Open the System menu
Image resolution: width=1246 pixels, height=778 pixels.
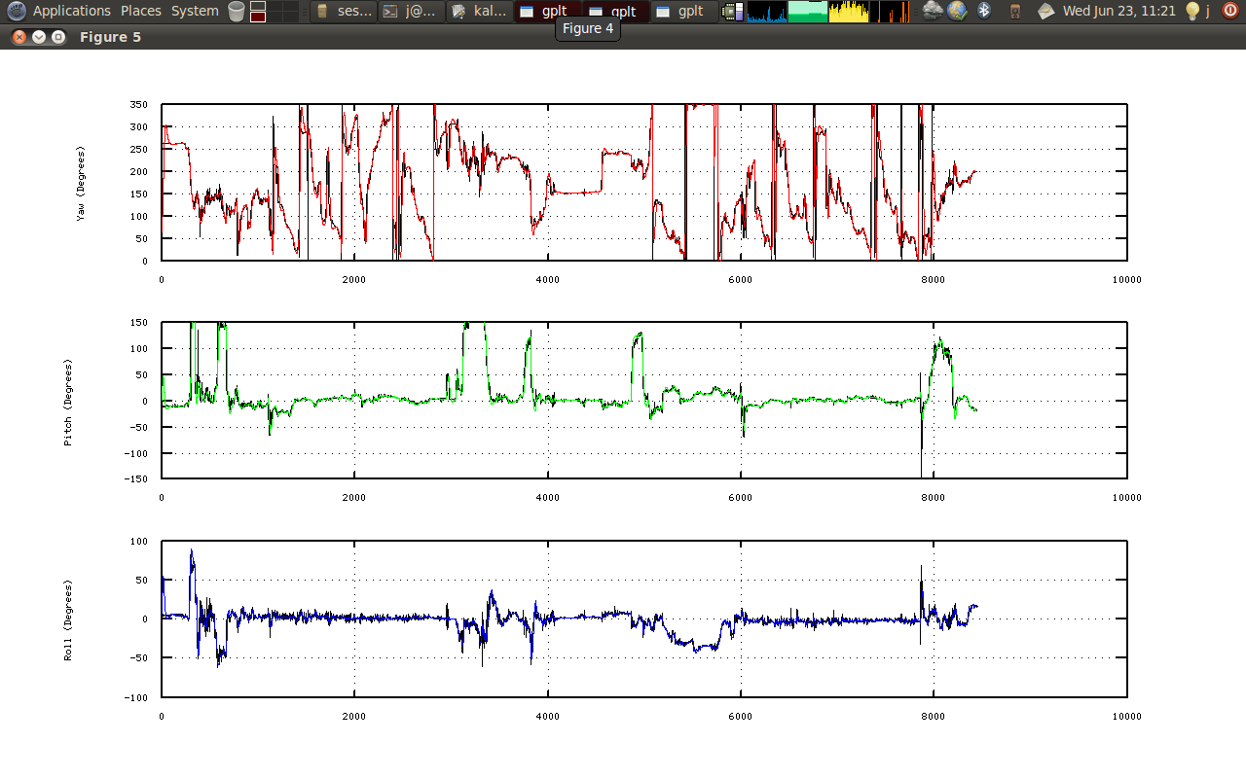[x=195, y=11]
